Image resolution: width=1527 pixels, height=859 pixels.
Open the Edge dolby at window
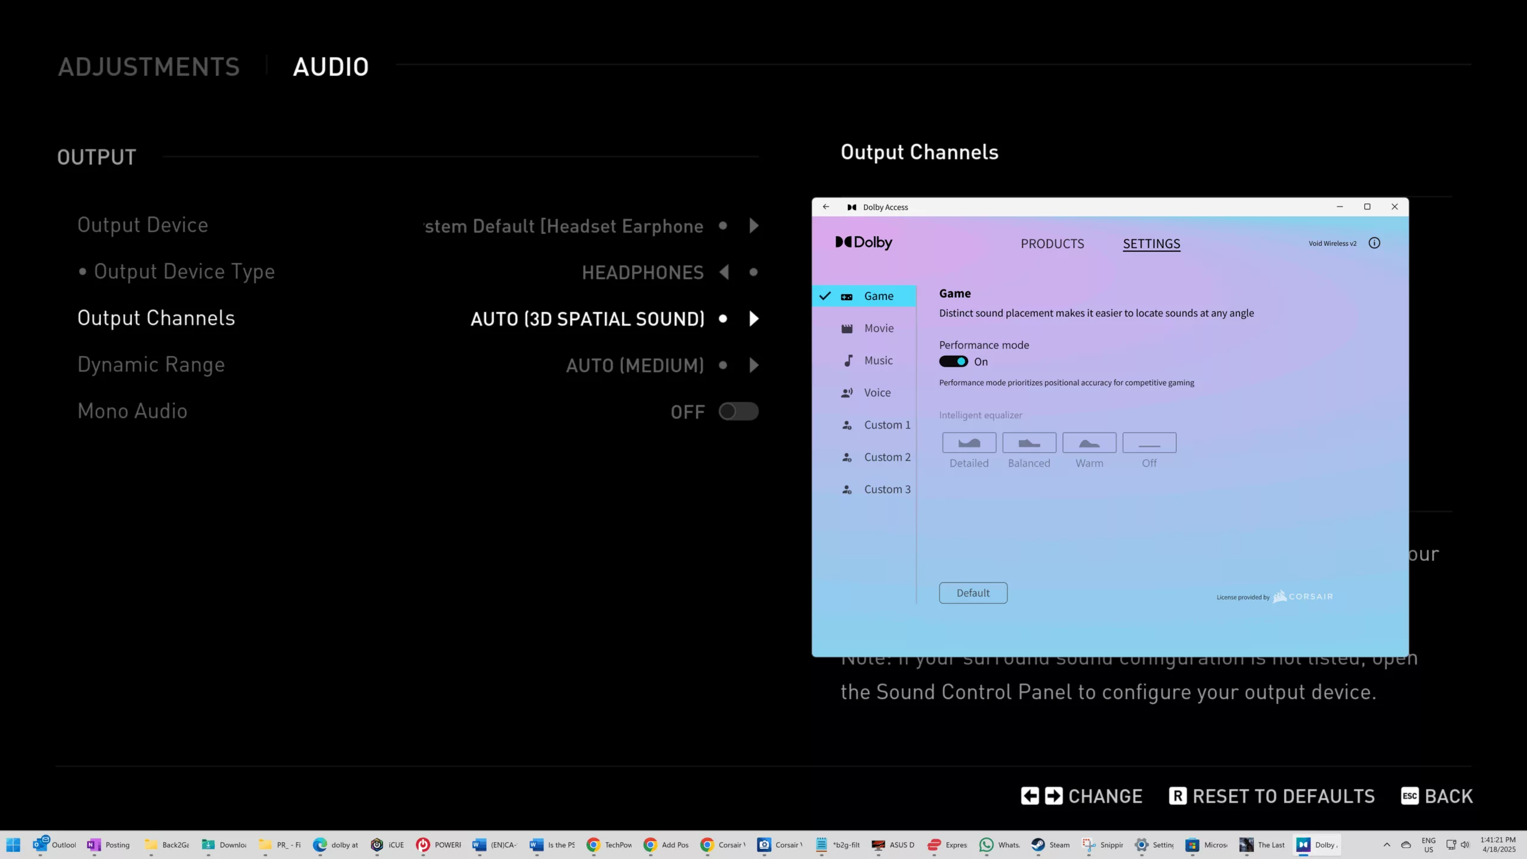tap(336, 845)
